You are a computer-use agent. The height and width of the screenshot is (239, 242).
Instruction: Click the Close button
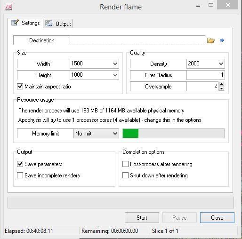pos(217,218)
